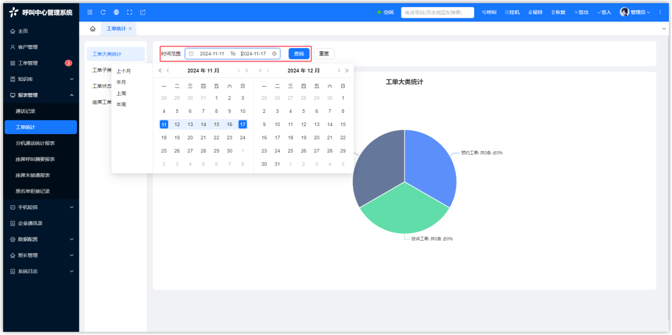Click the phone number input field
The image size is (672, 335).
point(437,12)
